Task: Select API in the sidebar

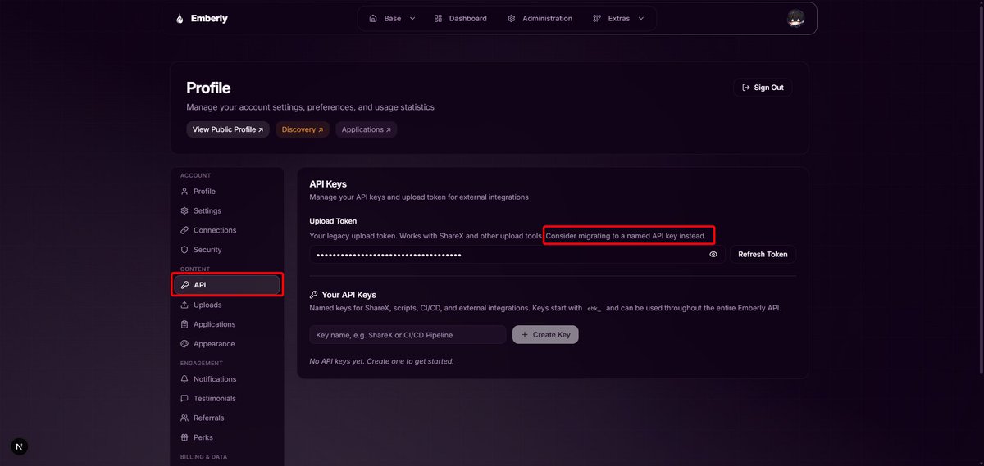Action: click(x=228, y=285)
